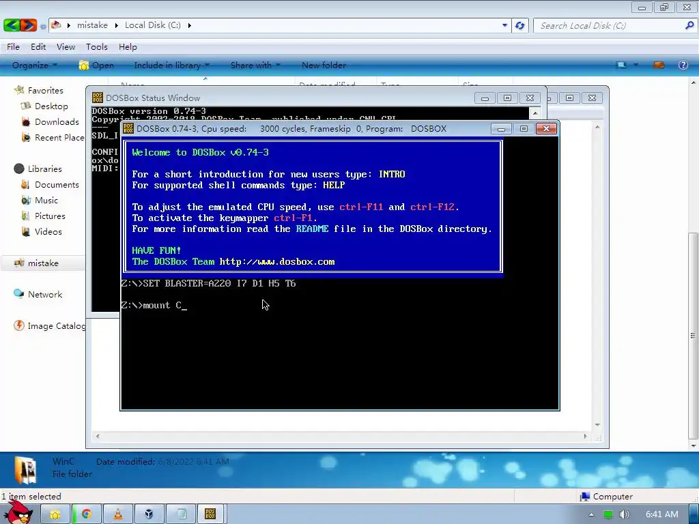Image resolution: width=699 pixels, height=524 pixels.
Task: Close the DOSBox 0.74-3 window
Action: pos(546,129)
